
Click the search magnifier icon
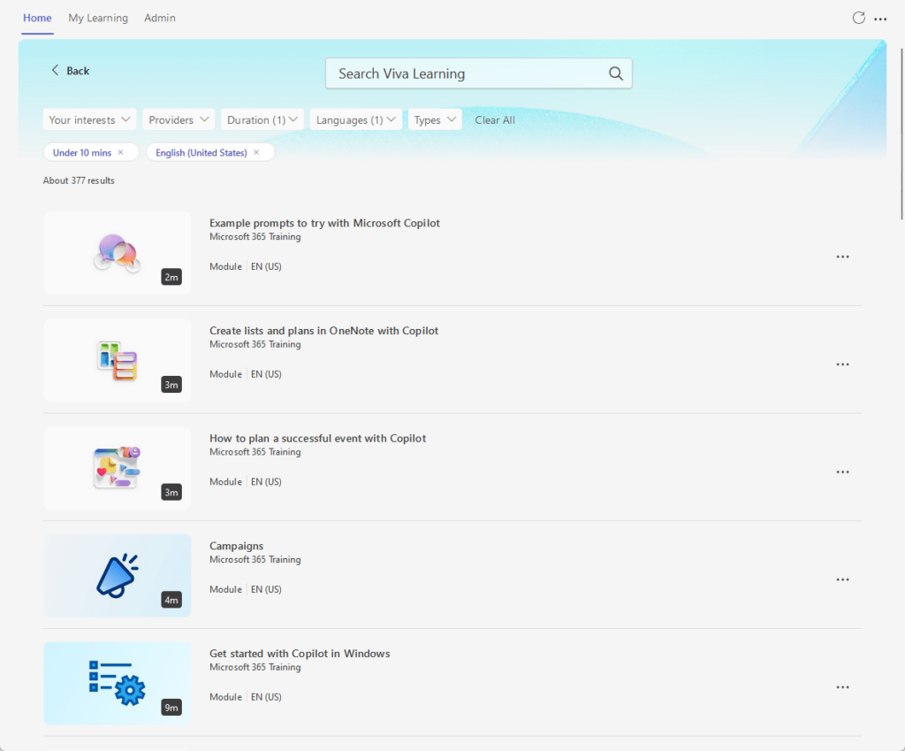coord(616,73)
